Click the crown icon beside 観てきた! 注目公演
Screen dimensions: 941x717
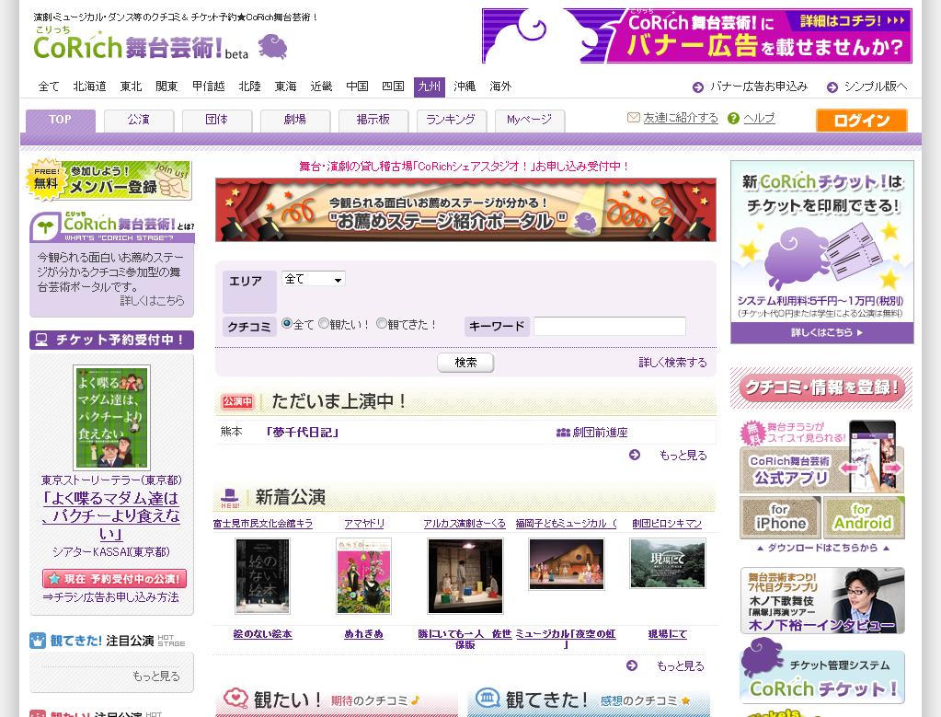[38, 641]
